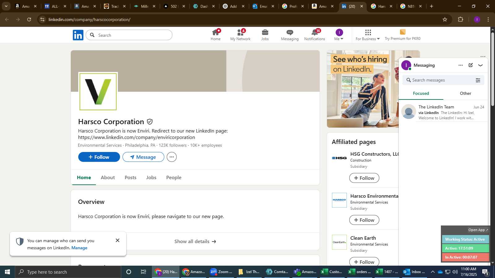Focus the LinkedIn Search field

tap(129, 35)
